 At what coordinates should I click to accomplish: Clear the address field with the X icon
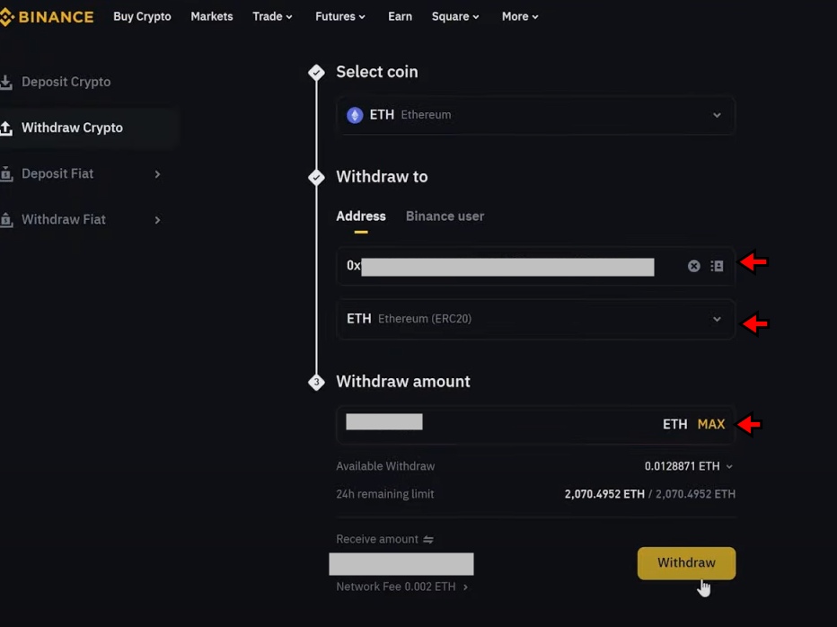pyautogui.click(x=692, y=266)
